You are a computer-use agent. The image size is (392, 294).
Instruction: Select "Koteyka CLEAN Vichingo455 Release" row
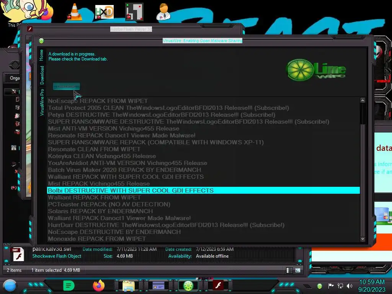[203, 156]
